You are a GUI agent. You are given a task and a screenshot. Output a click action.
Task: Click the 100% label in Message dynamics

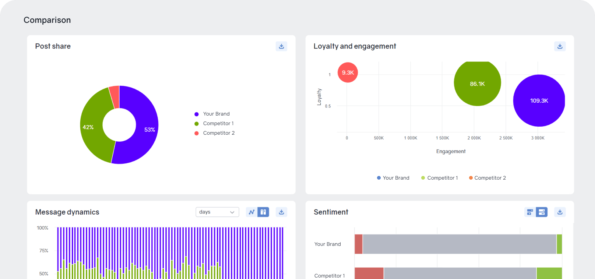[42, 228]
